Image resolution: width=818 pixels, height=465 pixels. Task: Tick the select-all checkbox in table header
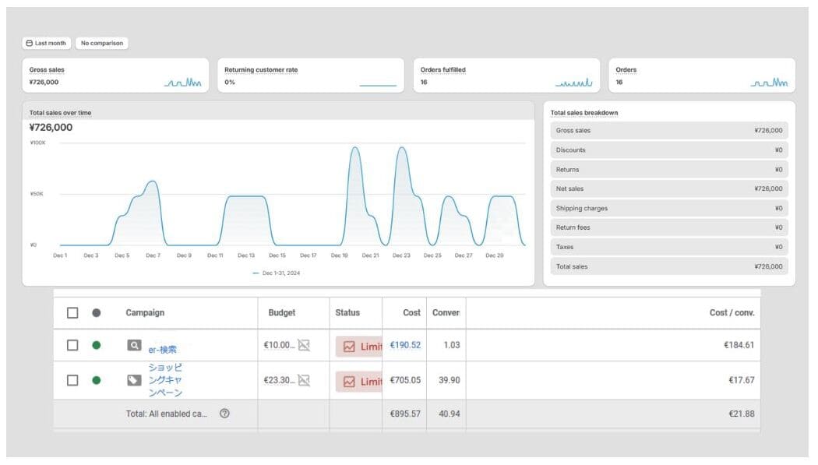[x=72, y=312]
